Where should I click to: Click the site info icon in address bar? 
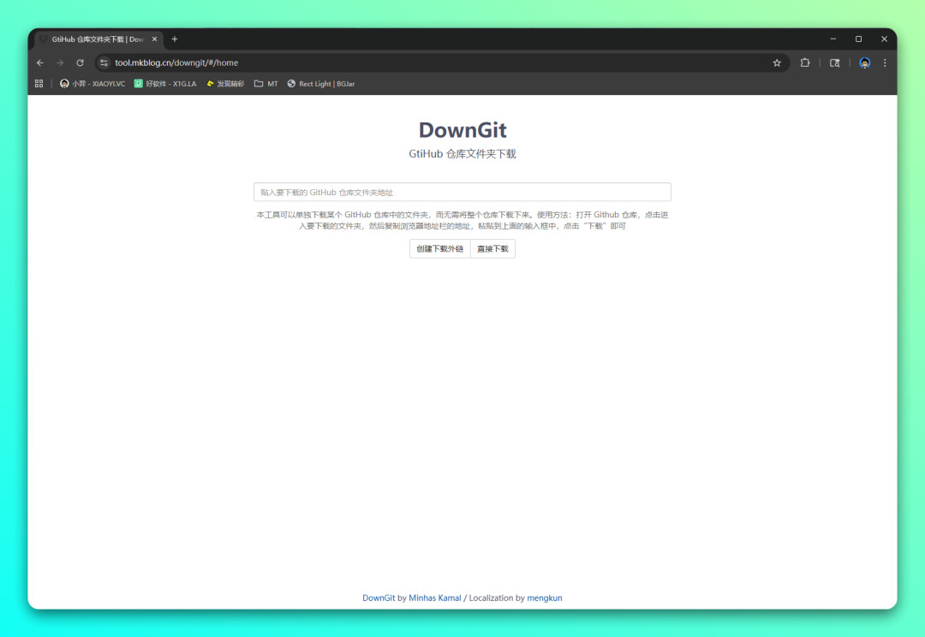104,63
